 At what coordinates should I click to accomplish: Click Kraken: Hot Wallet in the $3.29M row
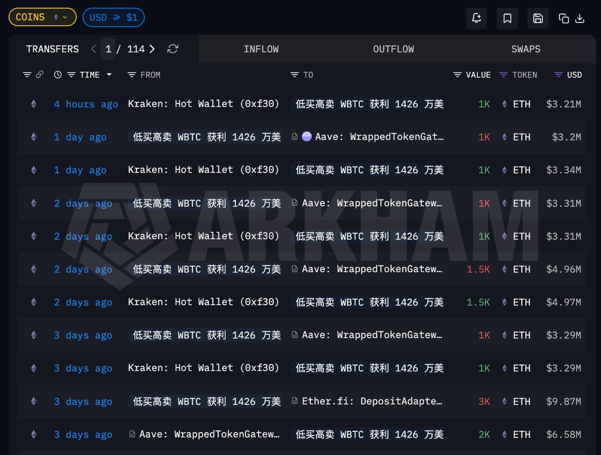click(203, 368)
